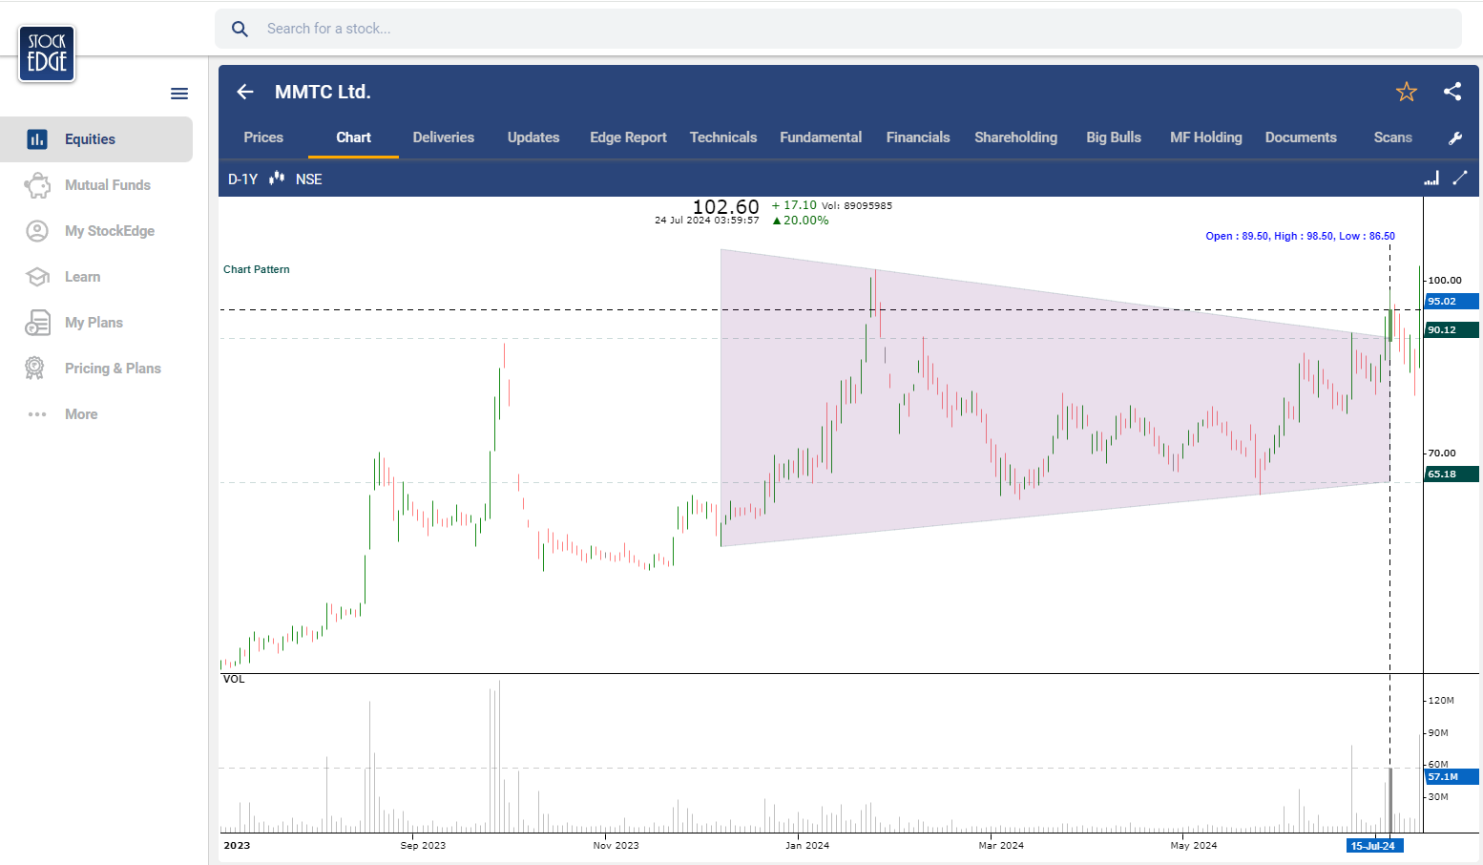Click the Search for a stock field
This screenshot has height=865, width=1483.
click(840, 30)
